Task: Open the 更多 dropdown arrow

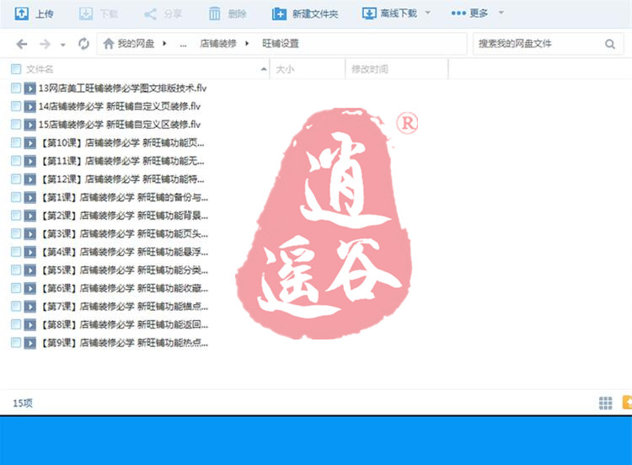Action: [501, 13]
